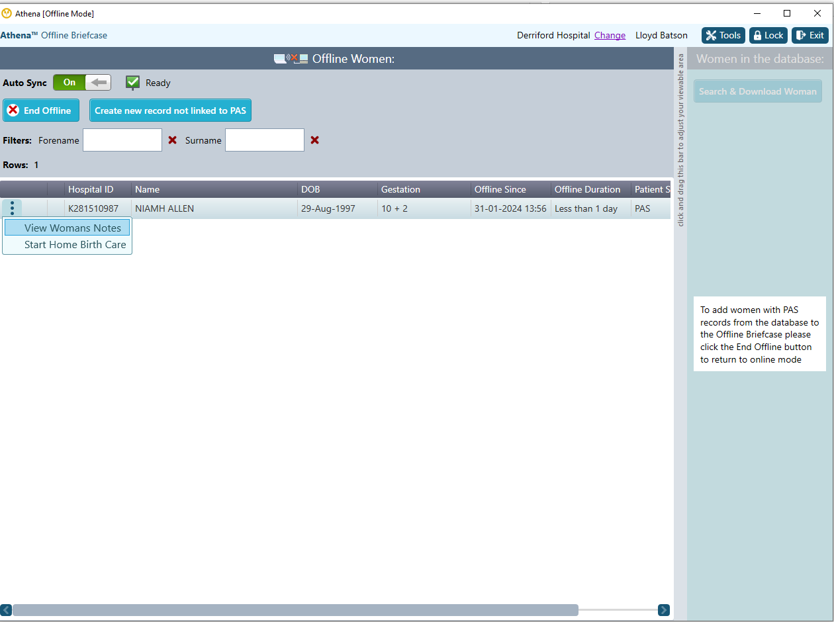This screenshot has height=622, width=834.
Task: Clear the Surname filter with red X
Action: coord(315,140)
